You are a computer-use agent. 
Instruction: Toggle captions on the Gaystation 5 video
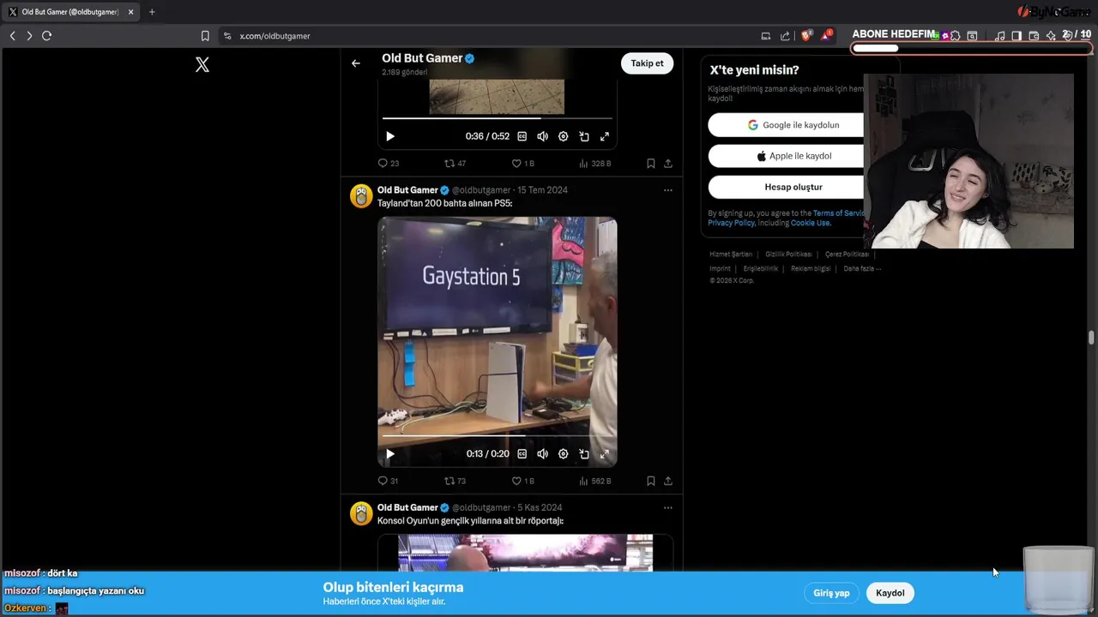522,454
